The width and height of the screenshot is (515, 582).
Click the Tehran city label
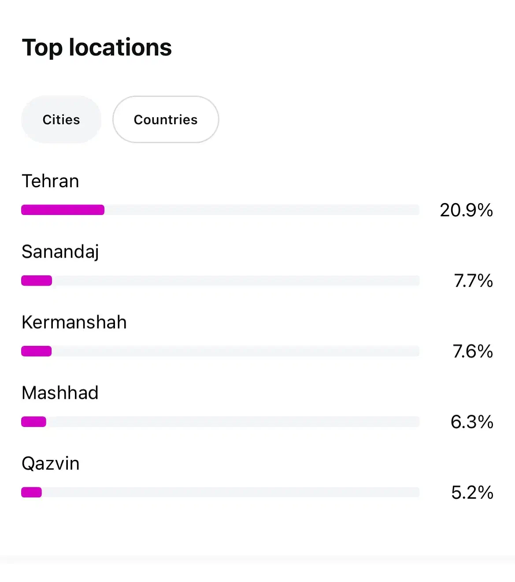coord(50,181)
